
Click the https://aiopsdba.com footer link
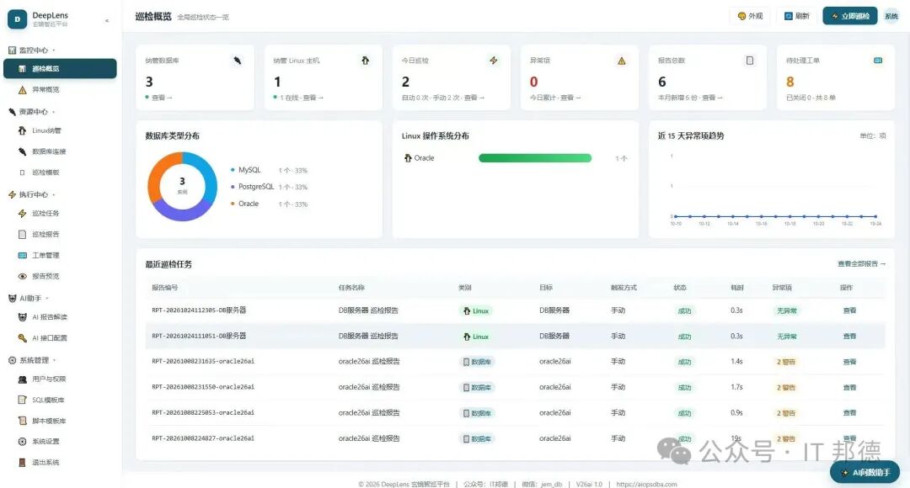646,484
